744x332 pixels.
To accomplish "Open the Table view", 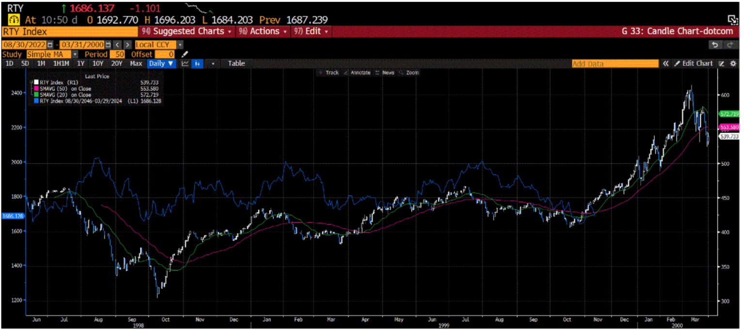I will (x=235, y=63).
